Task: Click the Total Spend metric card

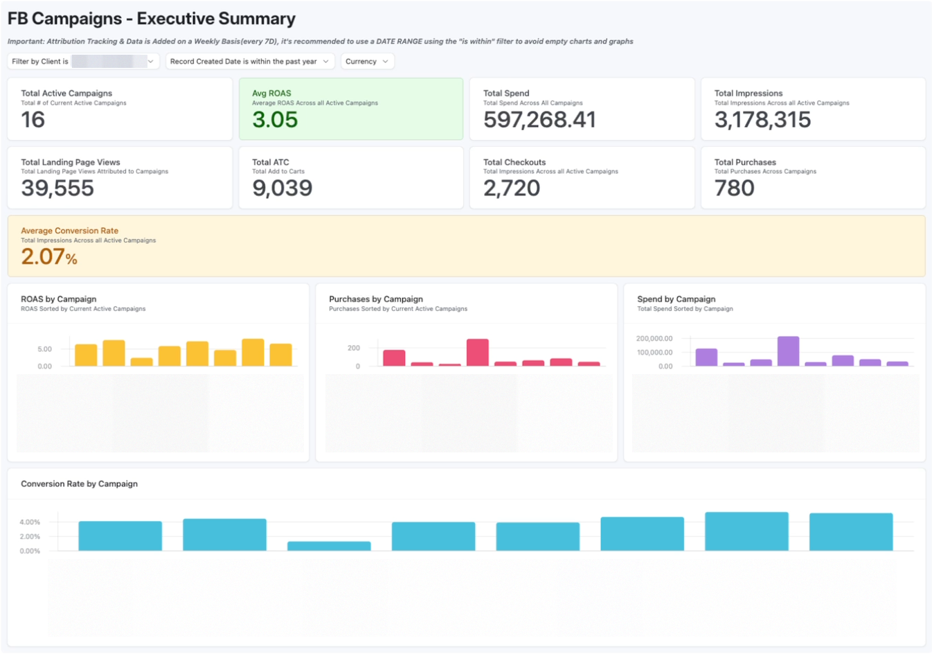Action: pos(582,109)
